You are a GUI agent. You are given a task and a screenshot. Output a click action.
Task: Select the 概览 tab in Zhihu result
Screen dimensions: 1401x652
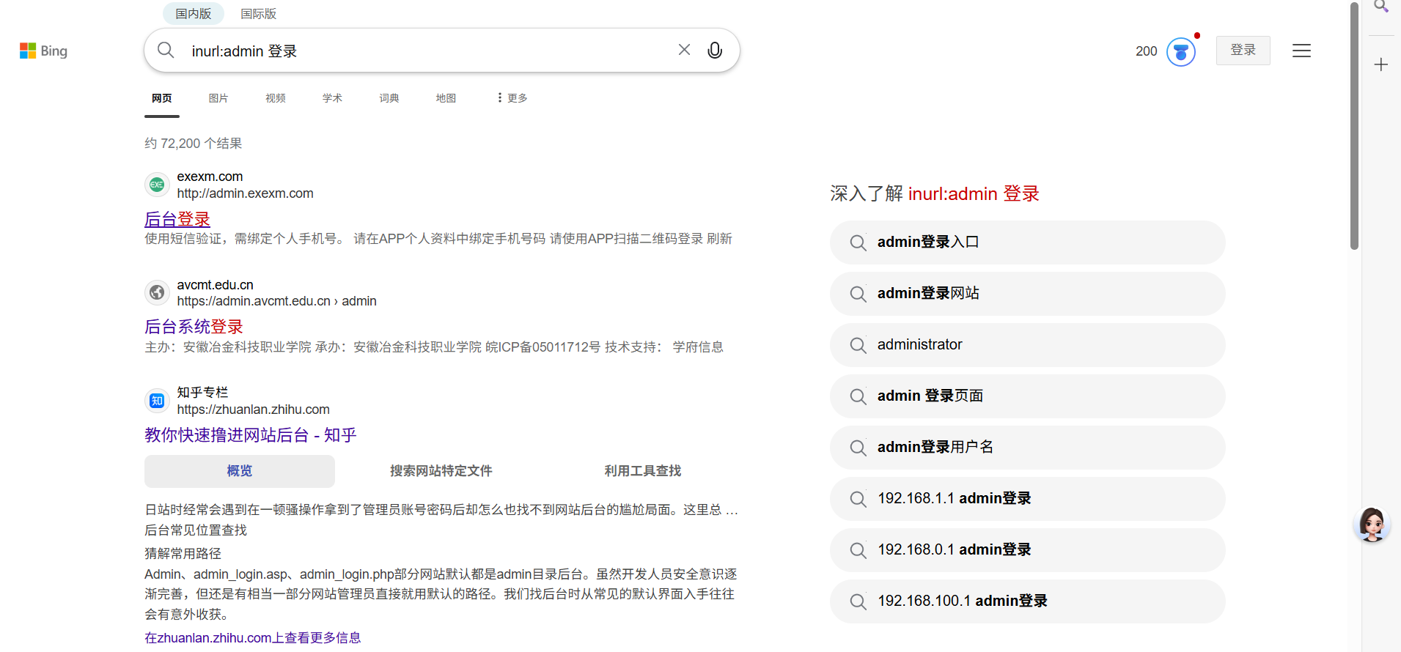240,471
